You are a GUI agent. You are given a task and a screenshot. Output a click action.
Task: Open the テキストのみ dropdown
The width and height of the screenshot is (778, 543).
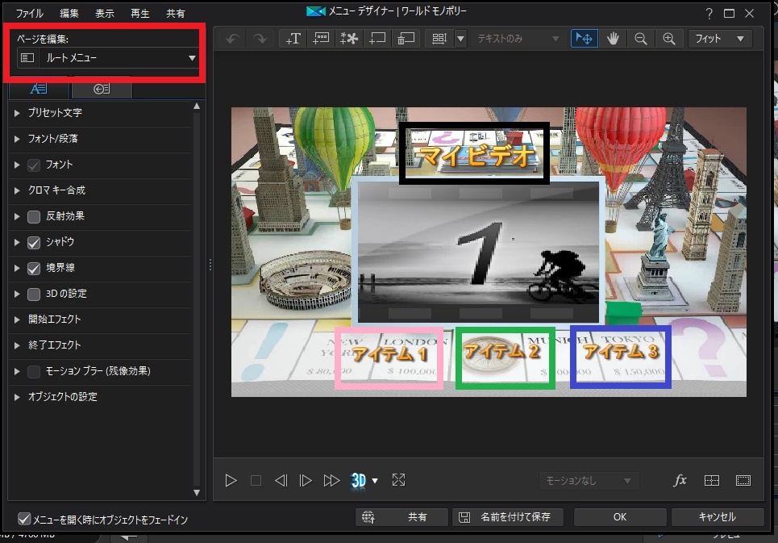tap(518, 39)
